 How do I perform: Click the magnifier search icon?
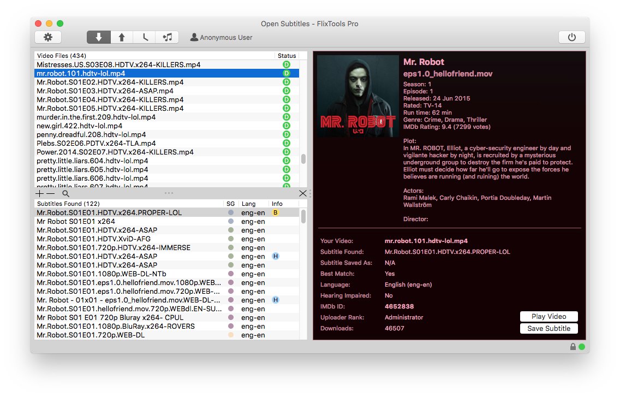[65, 193]
